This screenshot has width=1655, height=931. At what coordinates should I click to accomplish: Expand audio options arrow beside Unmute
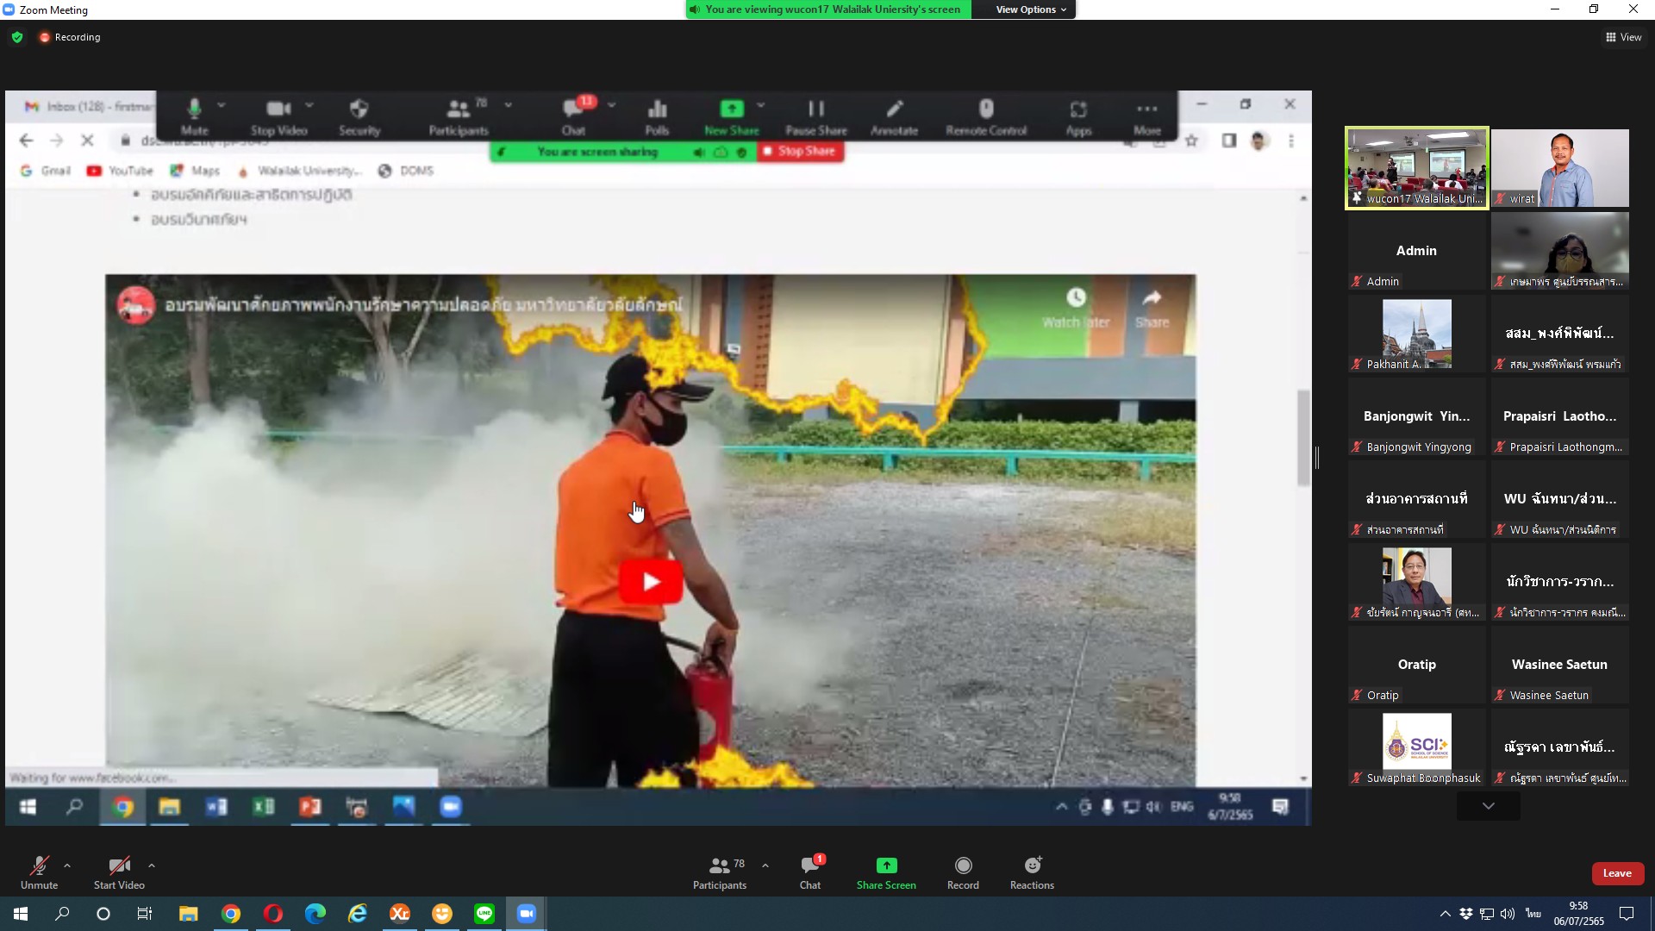pos(67,865)
